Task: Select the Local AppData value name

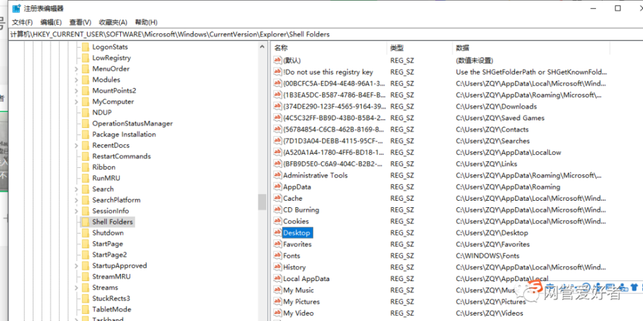Action: click(306, 279)
